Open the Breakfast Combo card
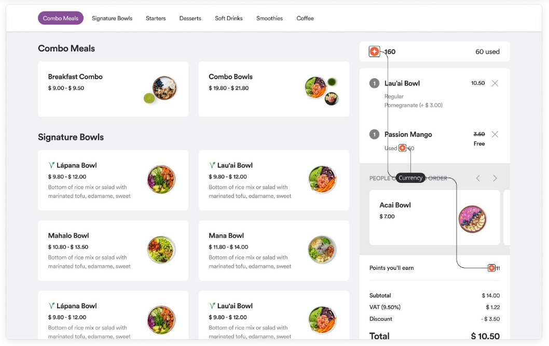This screenshot has height=346, width=549. point(113,89)
